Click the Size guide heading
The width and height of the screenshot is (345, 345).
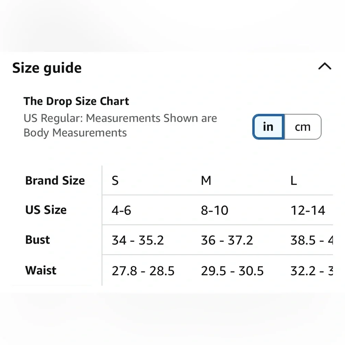click(x=47, y=68)
